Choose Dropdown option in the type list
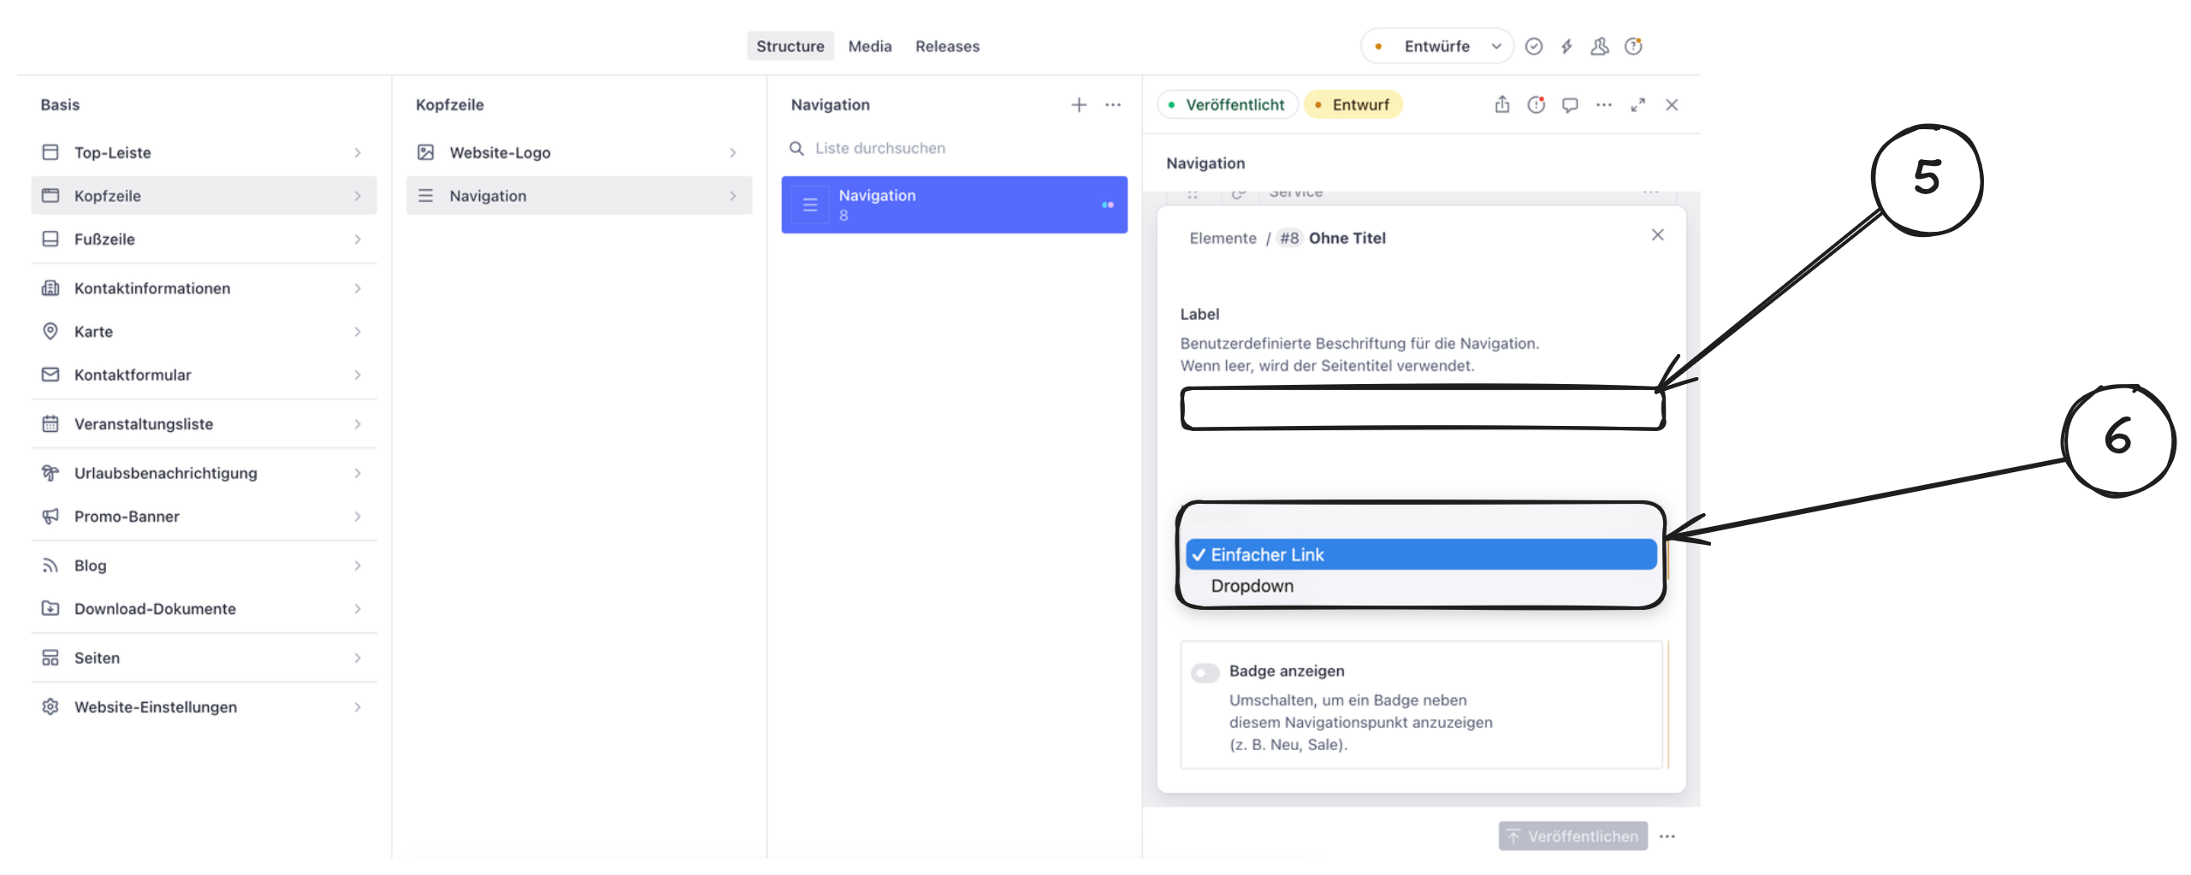 pyautogui.click(x=1421, y=586)
